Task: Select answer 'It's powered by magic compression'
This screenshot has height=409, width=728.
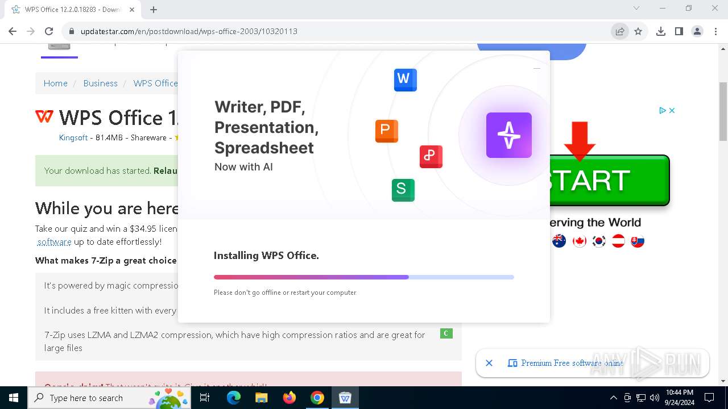Action: tap(111, 285)
